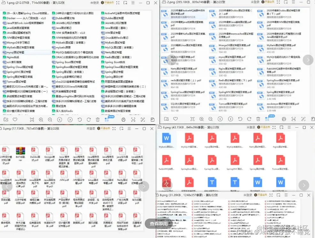Zoom in on the image in 1.png window
The width and height of the screenshot is (315, 238).
coord(41,120)
